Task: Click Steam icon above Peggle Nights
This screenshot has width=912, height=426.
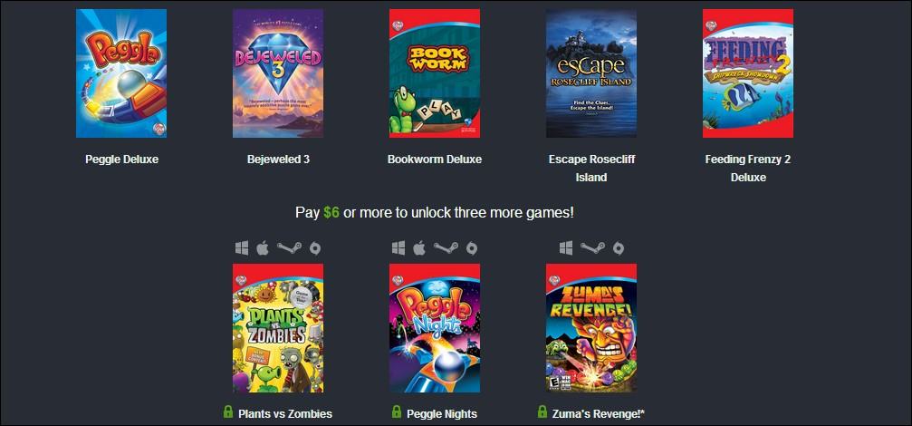Action: coord(446,248)
